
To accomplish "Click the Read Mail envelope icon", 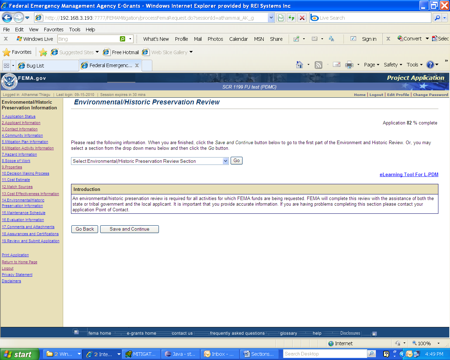I will 336,65.
